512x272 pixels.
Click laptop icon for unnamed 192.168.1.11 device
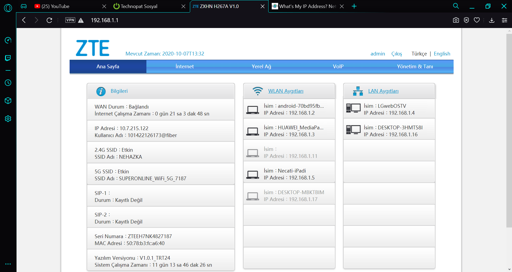pos(252,153)
